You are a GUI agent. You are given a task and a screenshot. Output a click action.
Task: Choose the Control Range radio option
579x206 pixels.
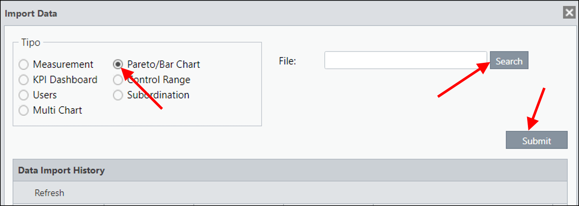[x=118, y=80]
